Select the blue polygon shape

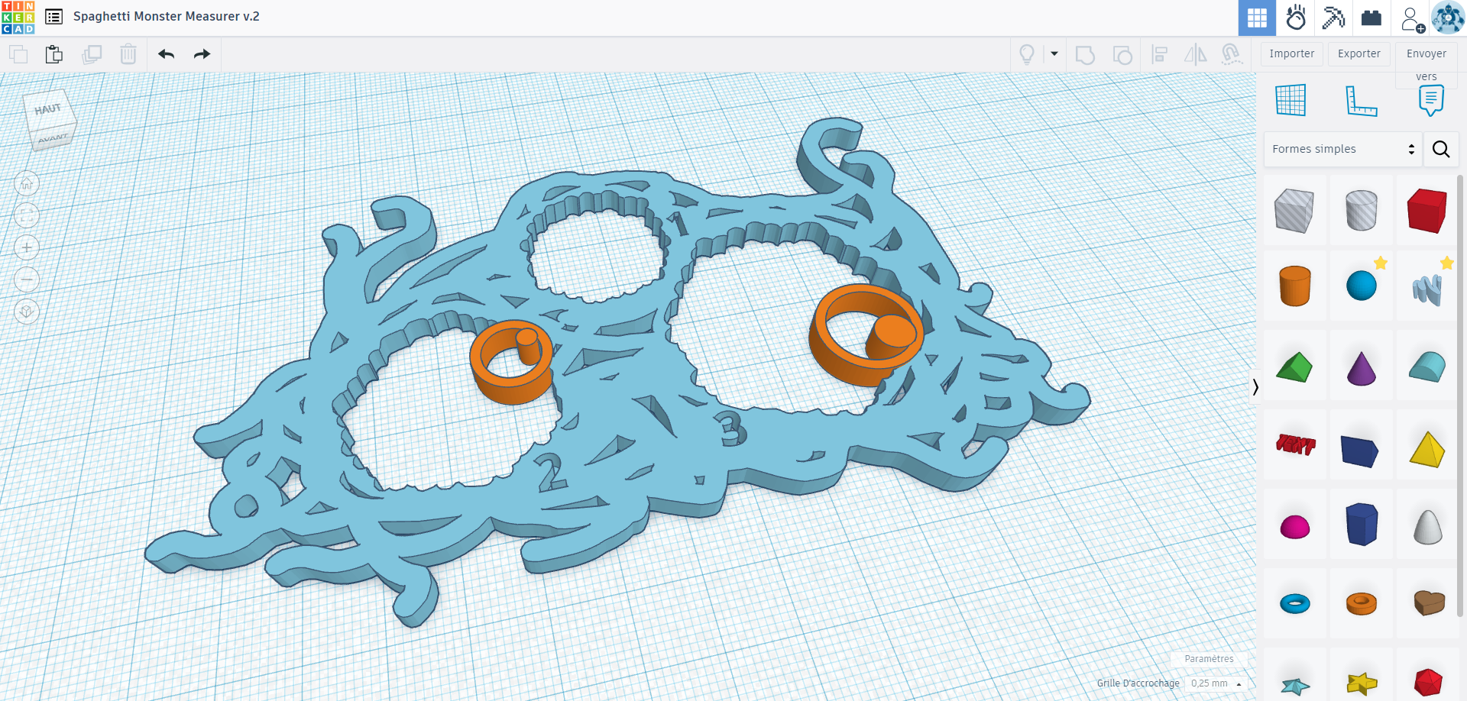(x=1361, y=524)
